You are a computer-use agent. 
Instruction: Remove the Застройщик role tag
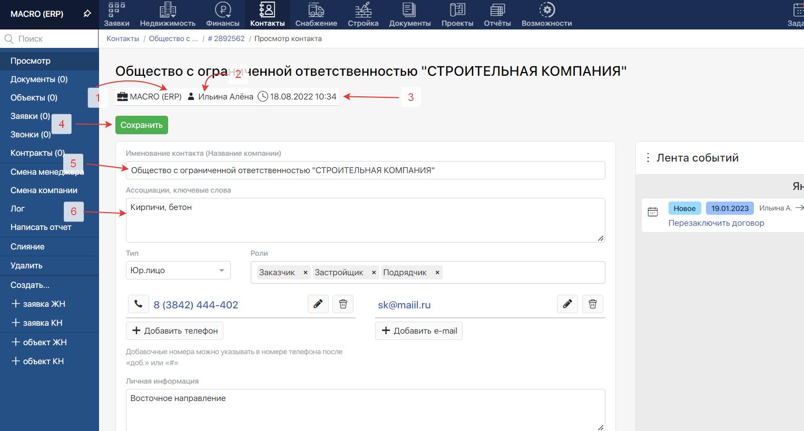click(x=374, y=273)
